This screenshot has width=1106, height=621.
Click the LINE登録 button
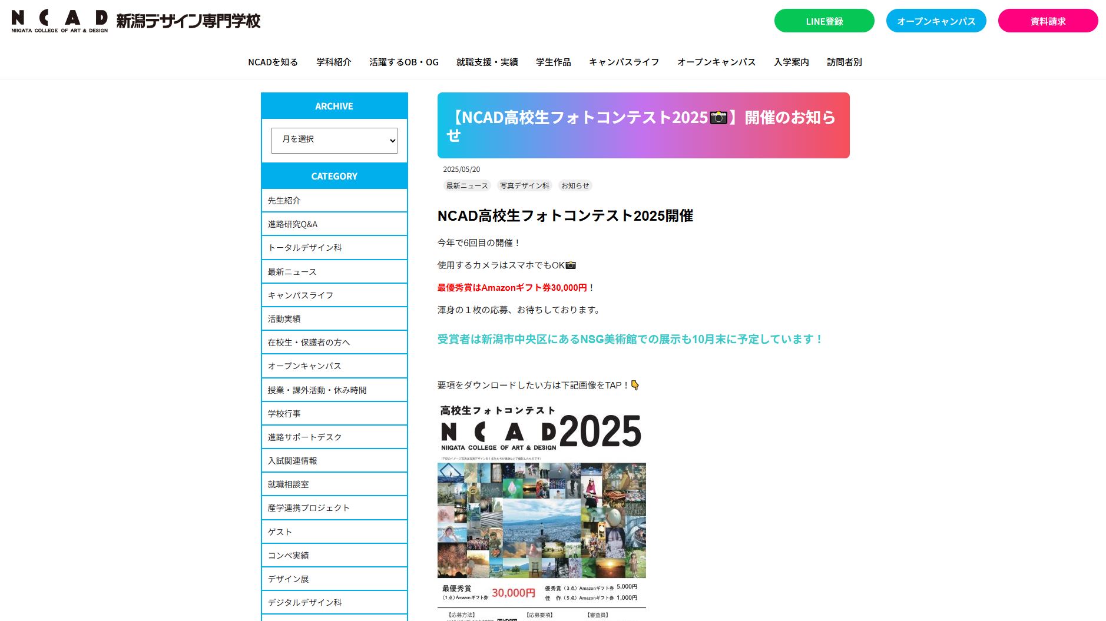click(824, 21)
